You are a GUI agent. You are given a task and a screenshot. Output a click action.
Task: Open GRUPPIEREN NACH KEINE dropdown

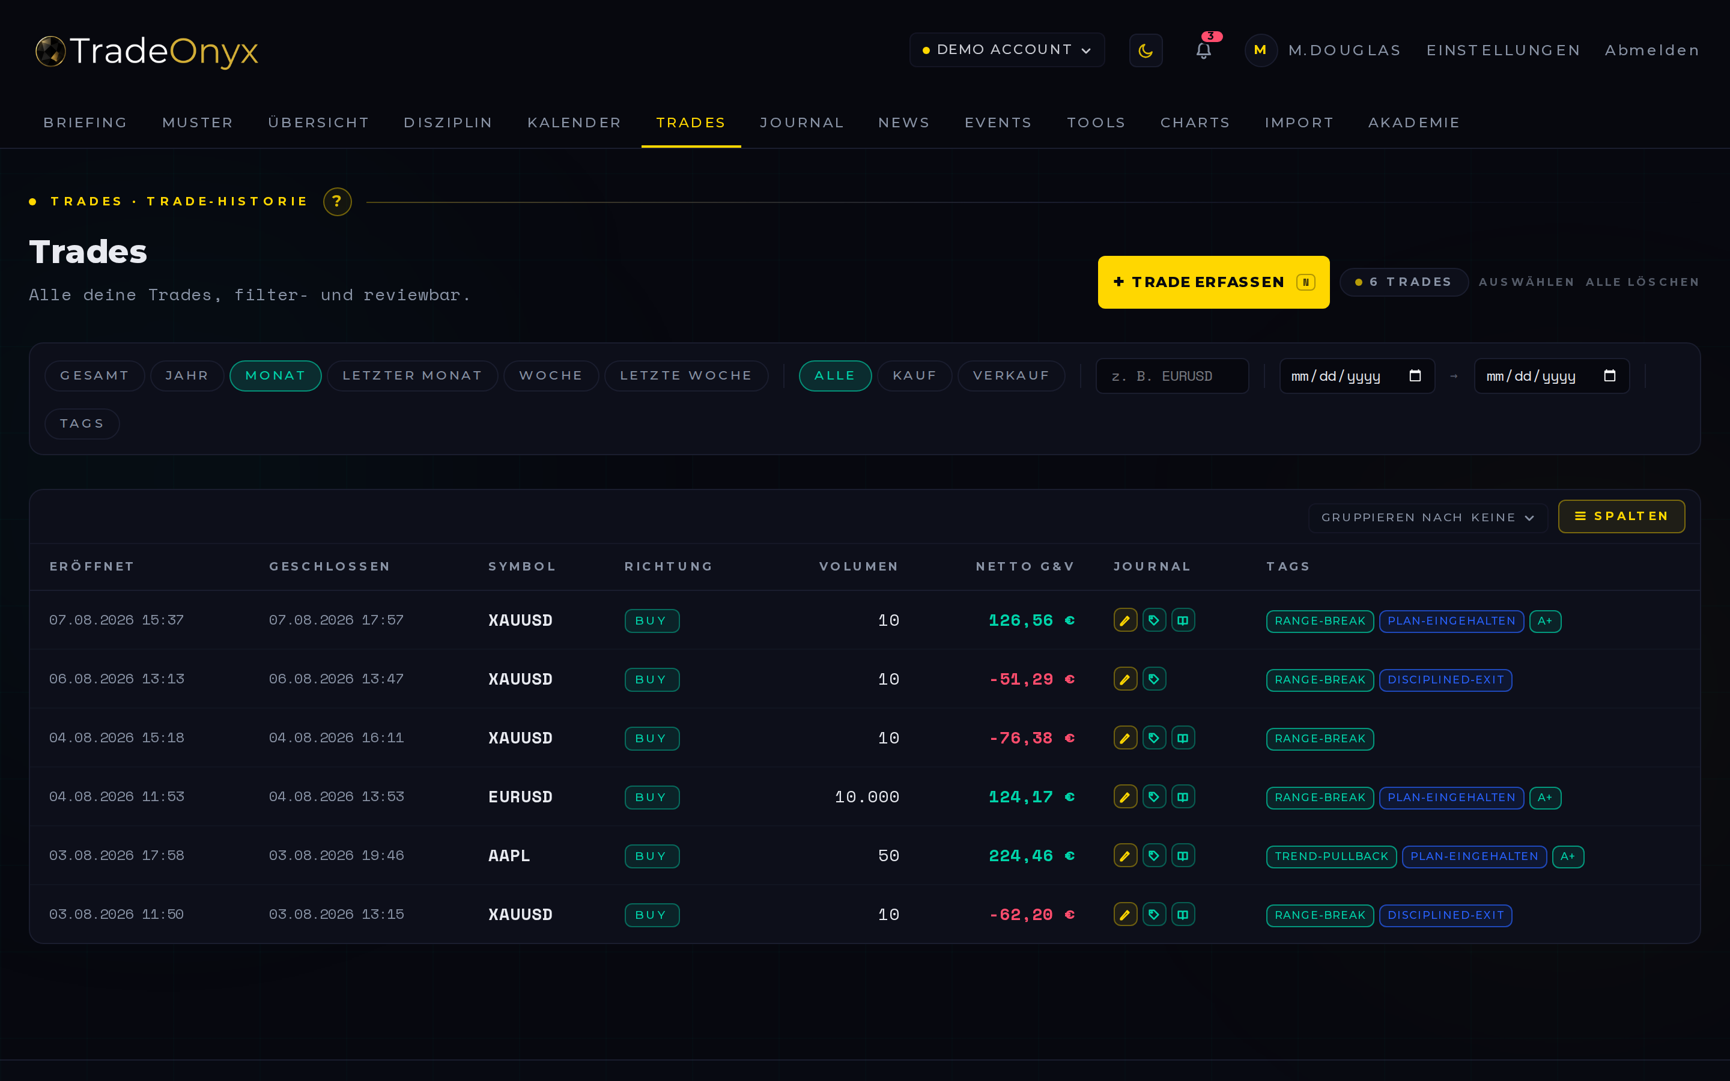click(1428, 518)
